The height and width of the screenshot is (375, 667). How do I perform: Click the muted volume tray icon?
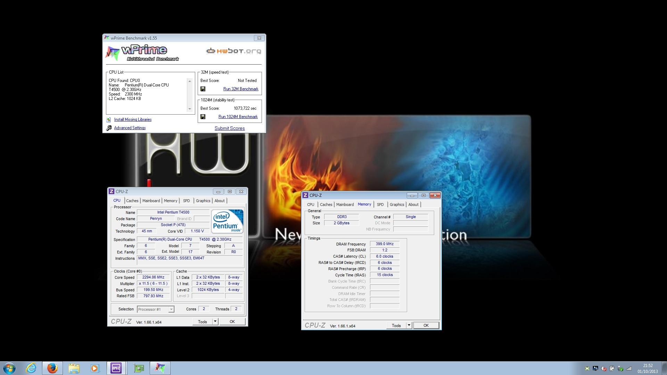tap(604, 368)
